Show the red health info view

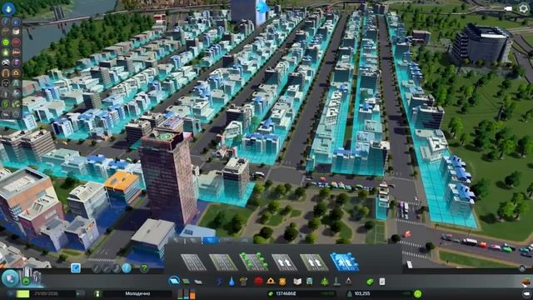tap(16, 42)
